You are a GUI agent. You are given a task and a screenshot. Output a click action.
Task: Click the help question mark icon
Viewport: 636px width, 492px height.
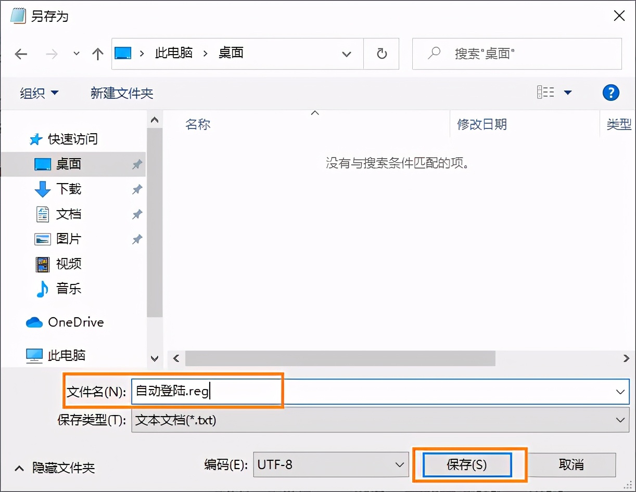pyautogui.click(x=611, y=92)
